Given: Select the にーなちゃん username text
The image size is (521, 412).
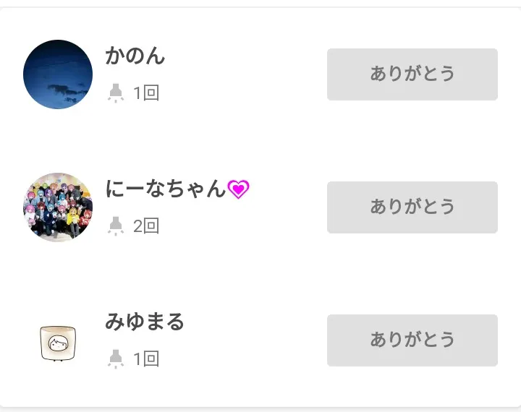Looking at the screenshot, I should [x=166, y=189].
